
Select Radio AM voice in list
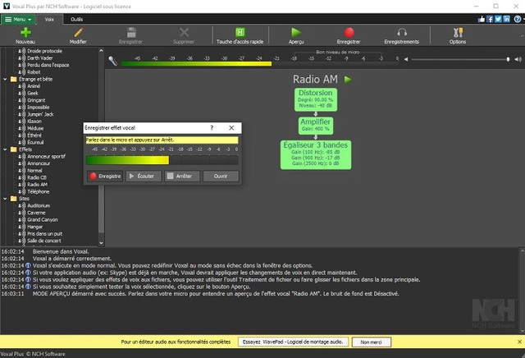coord(37,185)
